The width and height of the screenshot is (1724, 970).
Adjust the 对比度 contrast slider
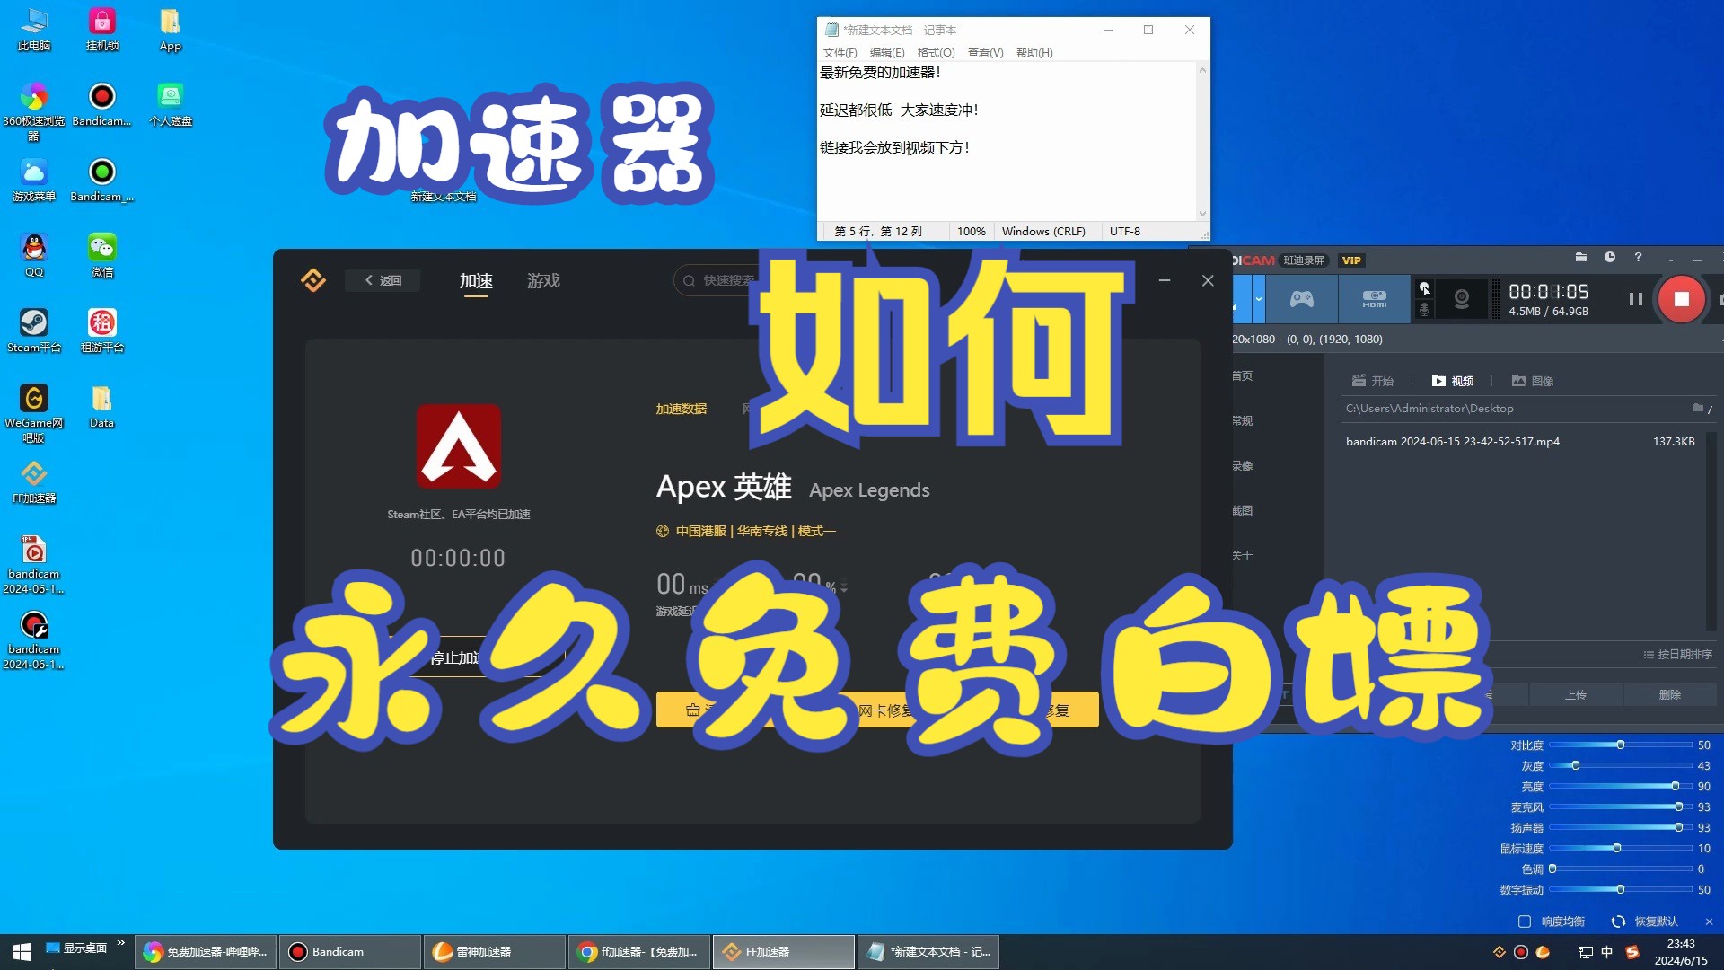click(x=1621, y=745)
